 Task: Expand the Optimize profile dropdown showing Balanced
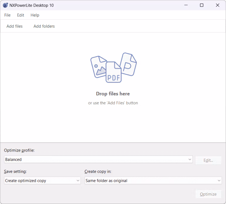[x=98, y=159]
